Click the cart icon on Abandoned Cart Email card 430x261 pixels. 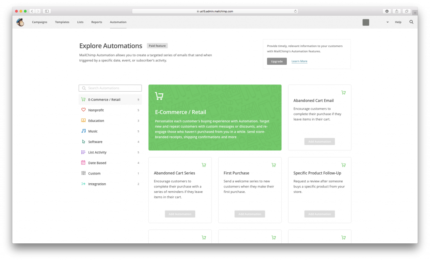343,92
